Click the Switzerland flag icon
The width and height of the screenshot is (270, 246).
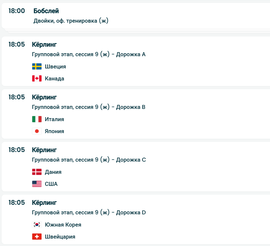click(37, 237)
